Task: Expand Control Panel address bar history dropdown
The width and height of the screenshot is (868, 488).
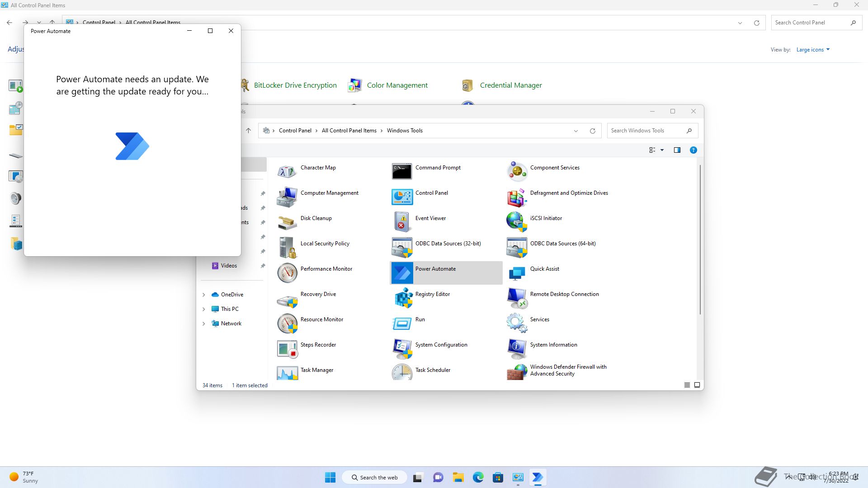Action: (740, 23)
